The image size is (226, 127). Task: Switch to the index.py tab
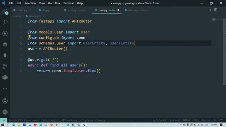(20, 10)
